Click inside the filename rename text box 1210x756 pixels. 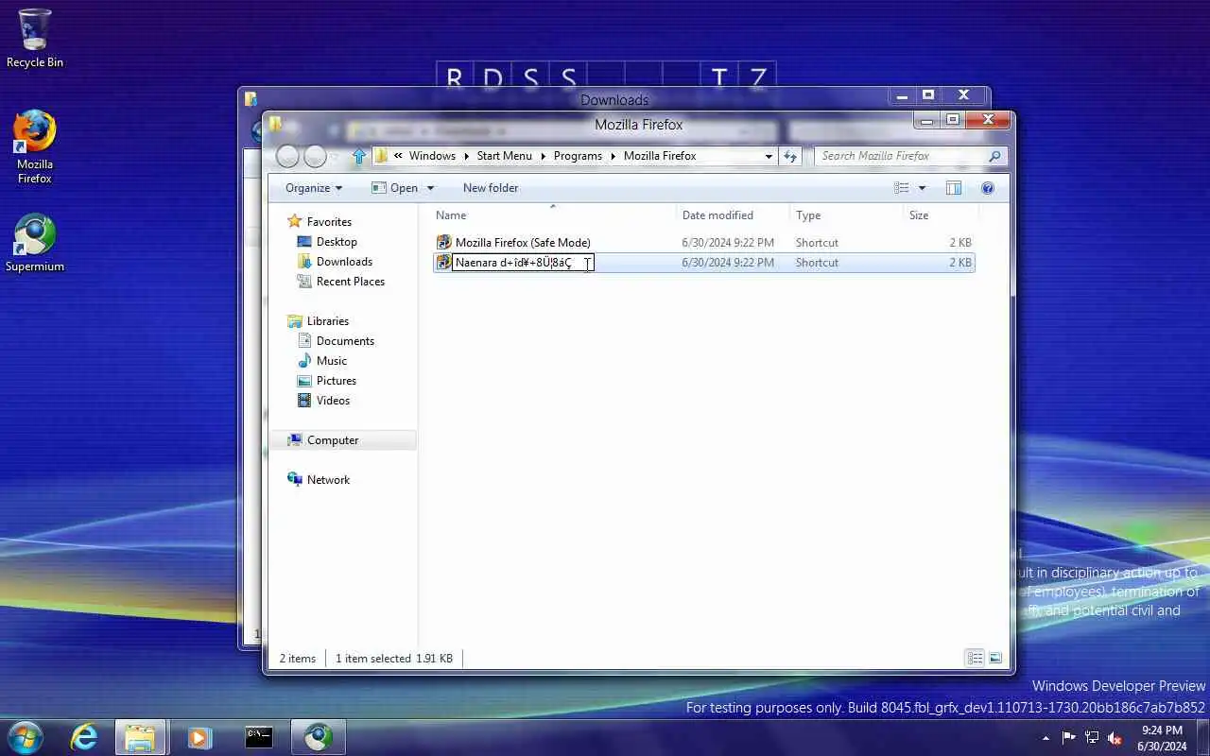point(523,263)
